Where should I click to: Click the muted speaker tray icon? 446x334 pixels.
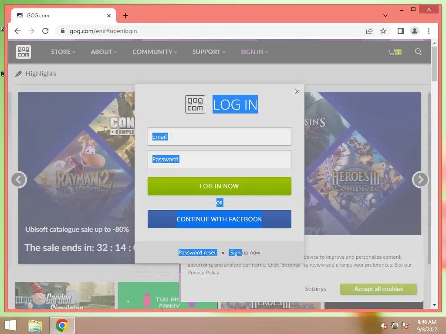pos(384,326)
